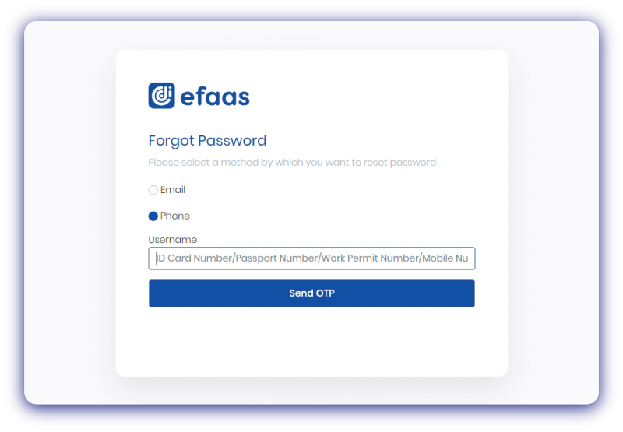Image resolution: width=623 pixels, height=432 pixels.
Task: Click the blue efaas brand icon
Action: pos(161,96)
